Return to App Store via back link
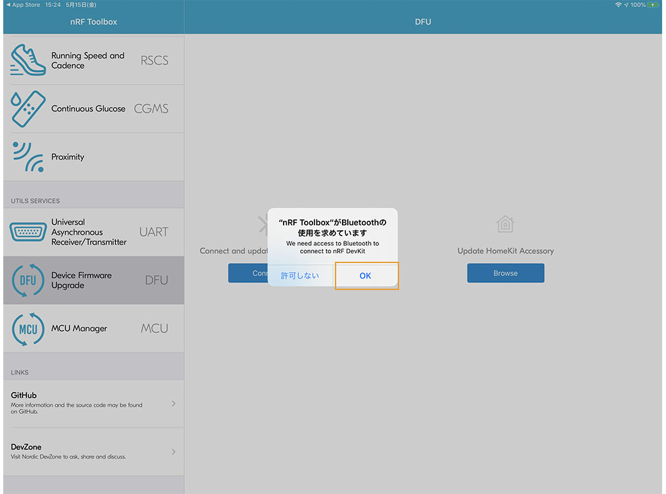The image size is (666, 494). pyautogui.click(x=23, y=4)
